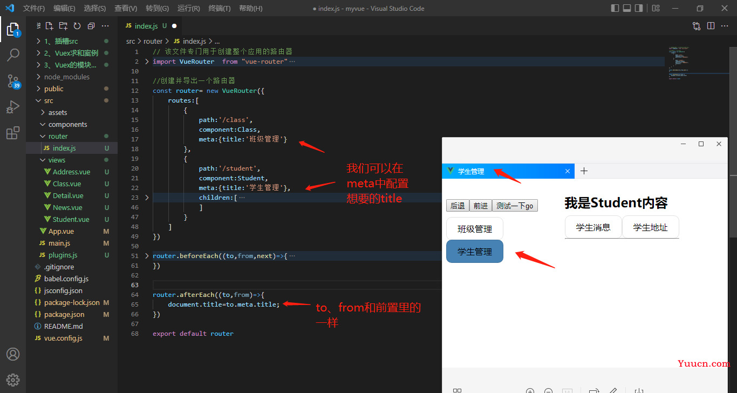Open Source Control view with 39 badge
This screenshot has width=737, height=393.
[13, 82]
